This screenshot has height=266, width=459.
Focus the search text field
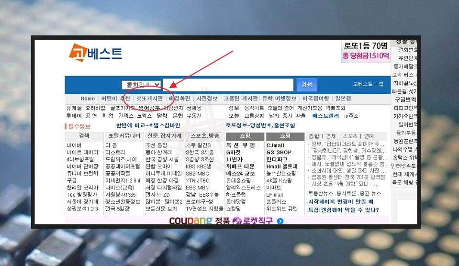click(228, 85)
